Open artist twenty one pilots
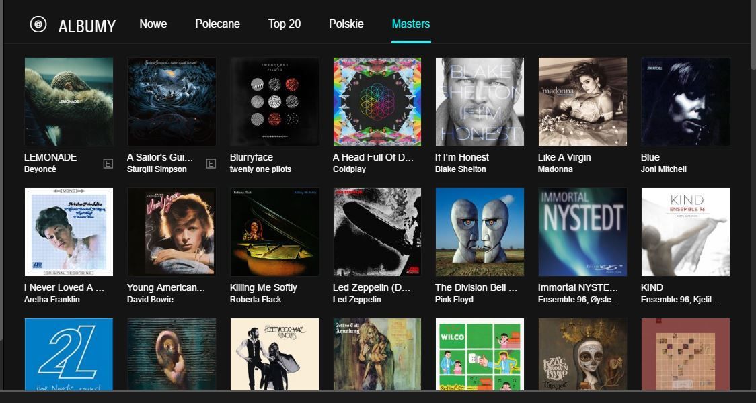The width and height of the screenshot is (756, 403). coord(260,169)
